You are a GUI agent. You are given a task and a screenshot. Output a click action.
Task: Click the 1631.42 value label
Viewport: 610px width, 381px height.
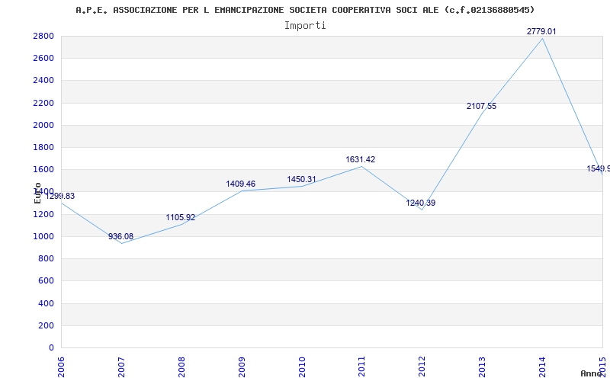pos(360,159)
